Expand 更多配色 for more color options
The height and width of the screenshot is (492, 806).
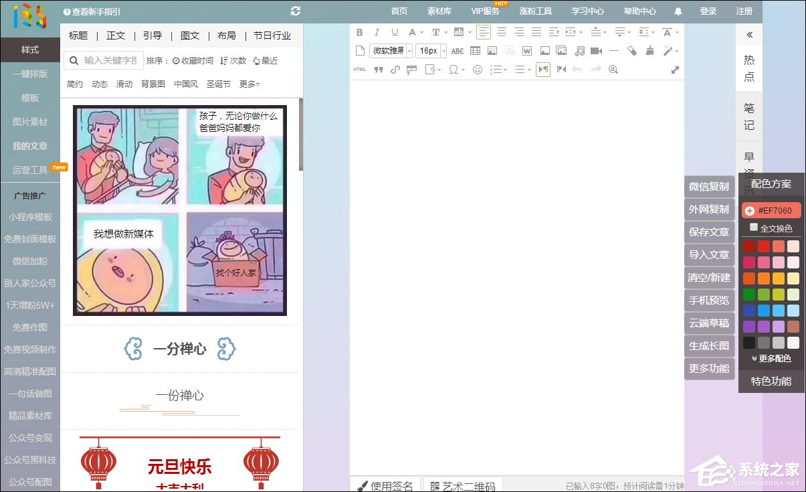pyautogui.click(x=771, y=358)
